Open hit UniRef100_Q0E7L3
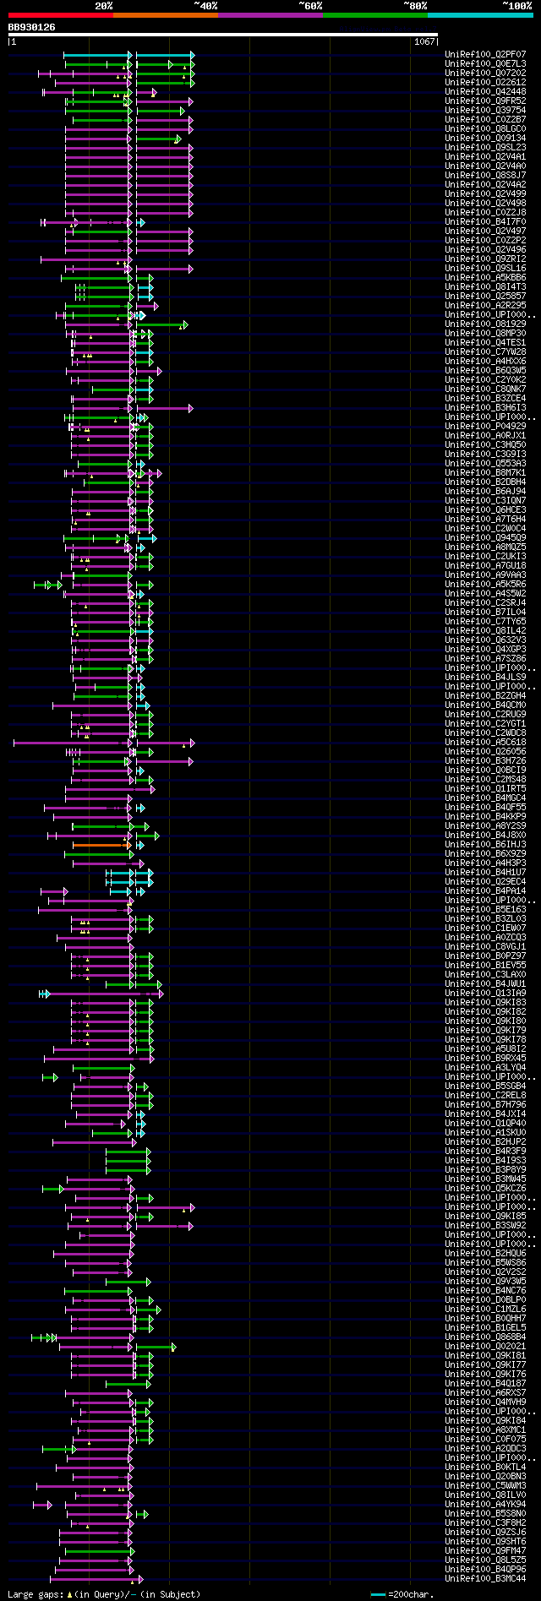This screenshot has width=541, height=1601. click(x=485, y=64)
